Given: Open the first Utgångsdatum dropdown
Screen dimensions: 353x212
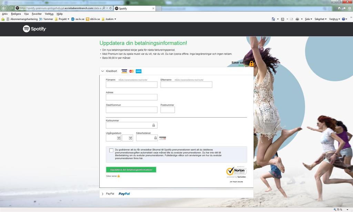Looking at the screenshot, I should tap(113, 138).
